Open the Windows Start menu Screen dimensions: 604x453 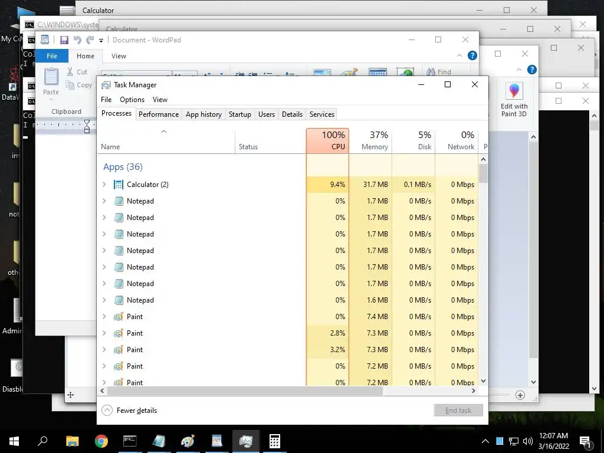coord(14,441)
